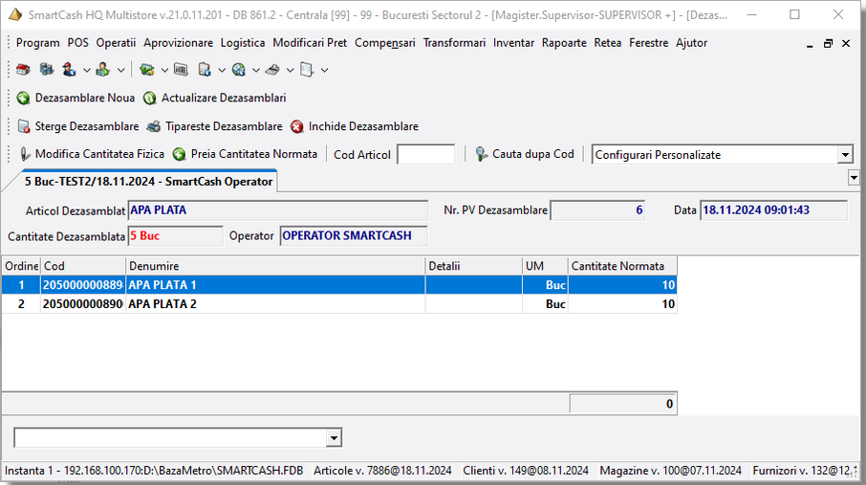The height and width of the screenshot is (485, 866).
Task: Click the Actualizare Dezasamblari button label
Action: coord(224,98)
